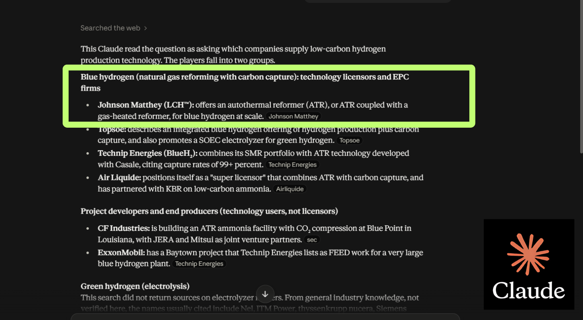This screenshot has width=583, height=320.
Task: Click the 'Technip Energies (BlueH₂):' bold text
Action: click(147, 154)
